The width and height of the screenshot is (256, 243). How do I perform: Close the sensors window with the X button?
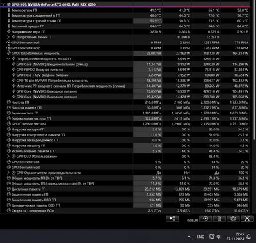point(247,219)
